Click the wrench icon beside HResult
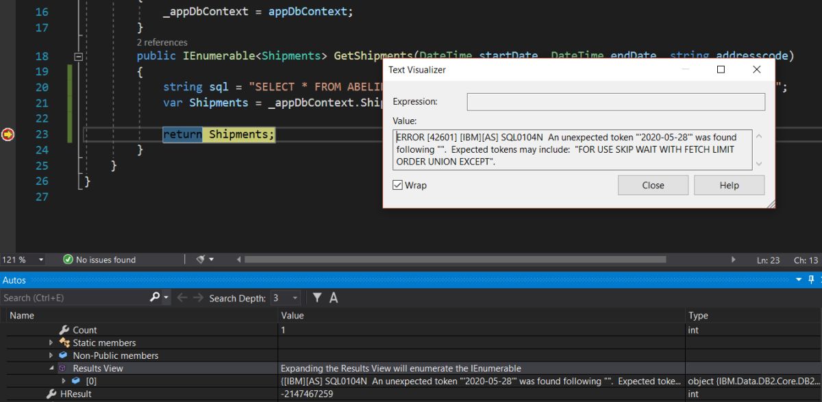The height and width of the screenshot is (402, 822). point(51,394)
